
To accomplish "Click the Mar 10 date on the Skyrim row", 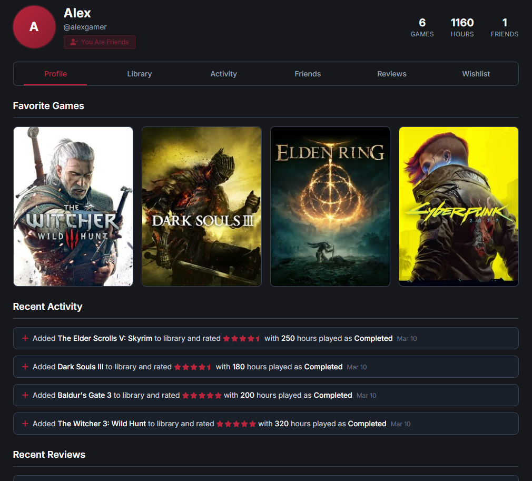I will pos(407,338).
